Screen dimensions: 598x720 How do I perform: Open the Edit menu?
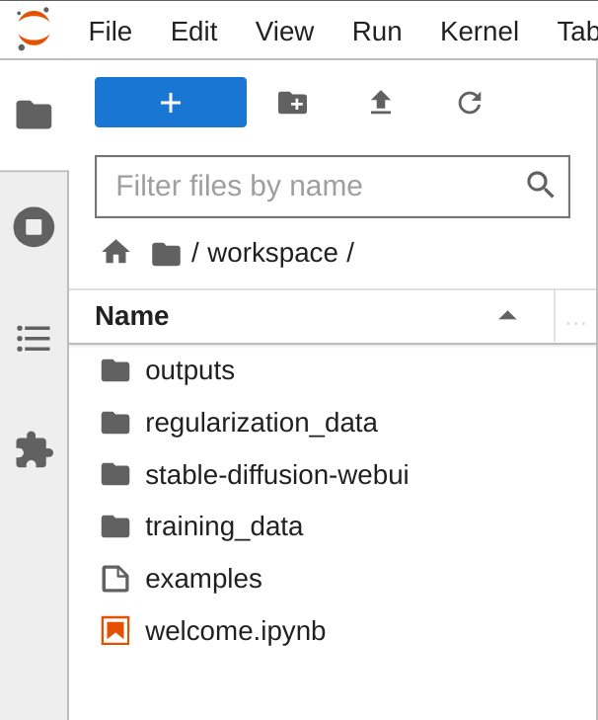[193, 32]
